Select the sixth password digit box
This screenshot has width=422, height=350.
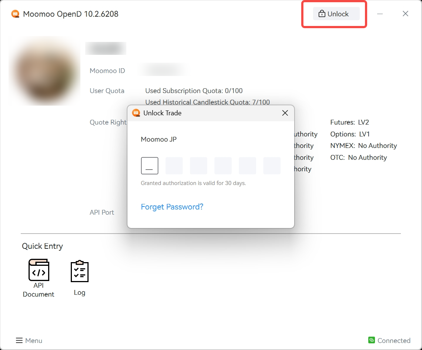point(272,166)
